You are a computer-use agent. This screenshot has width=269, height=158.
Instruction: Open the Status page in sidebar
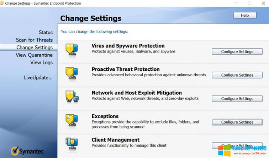46,32
